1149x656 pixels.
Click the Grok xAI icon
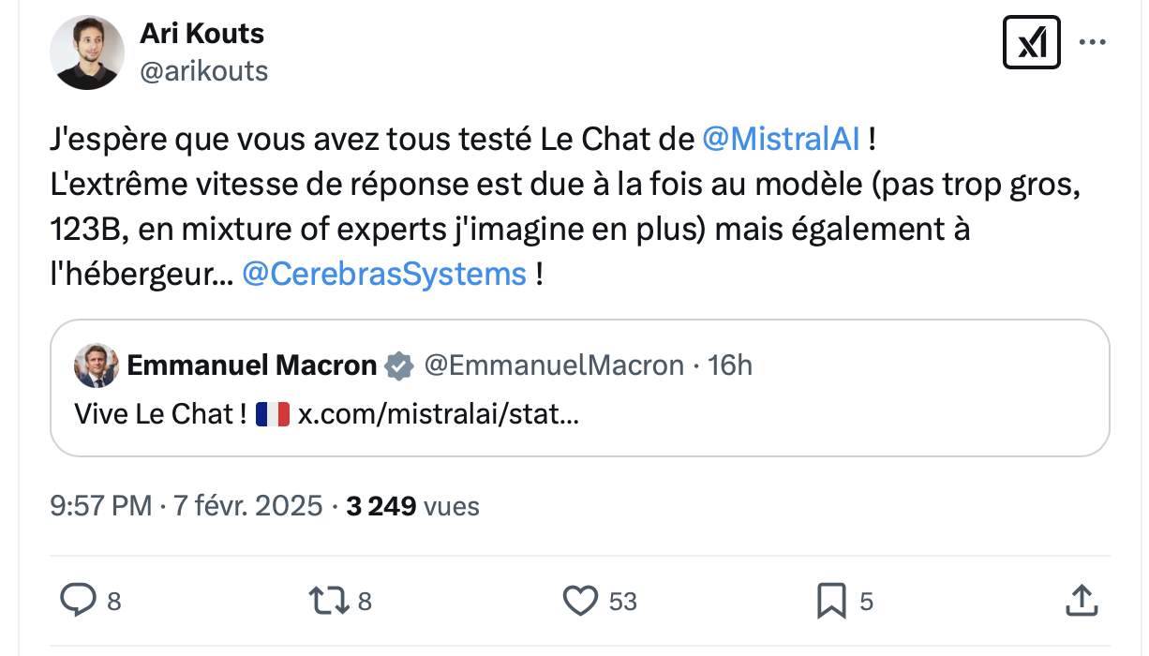tap(1031, 43)
